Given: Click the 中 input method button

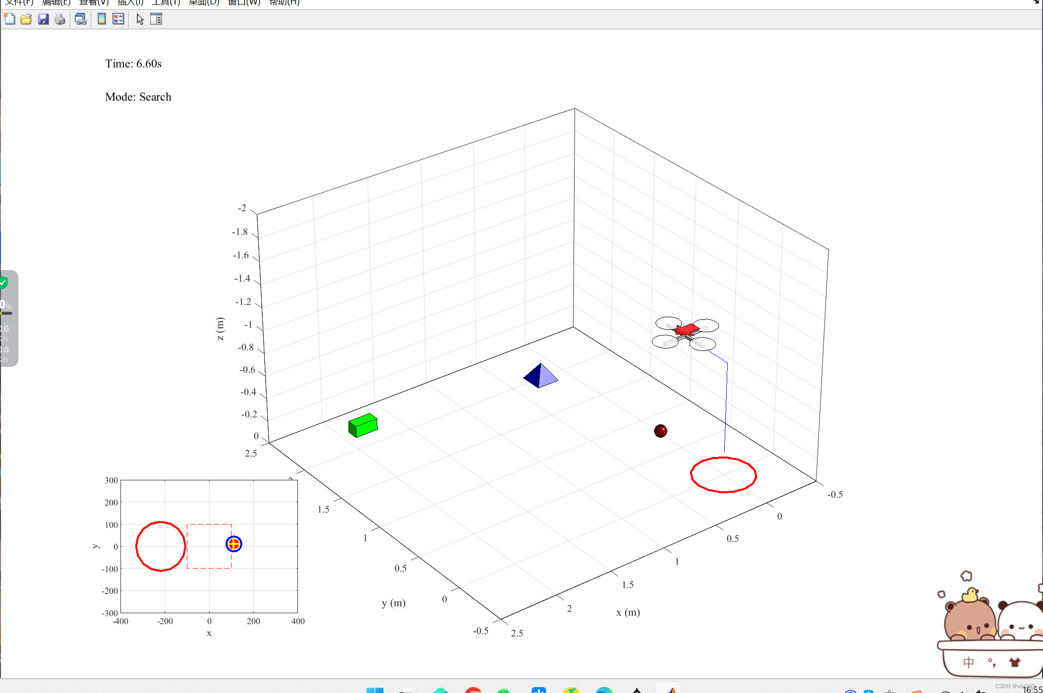Looking at the screenshot, I should [968, 662].
